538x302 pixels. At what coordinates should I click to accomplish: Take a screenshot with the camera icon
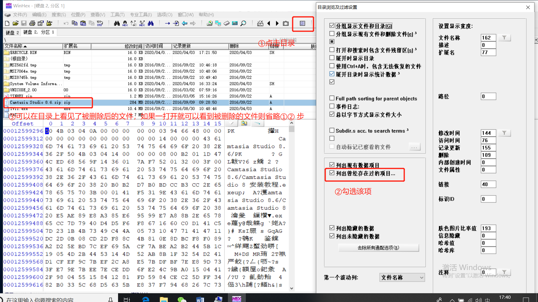285,23
